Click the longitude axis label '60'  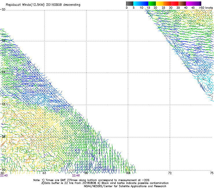pos(2,173)
